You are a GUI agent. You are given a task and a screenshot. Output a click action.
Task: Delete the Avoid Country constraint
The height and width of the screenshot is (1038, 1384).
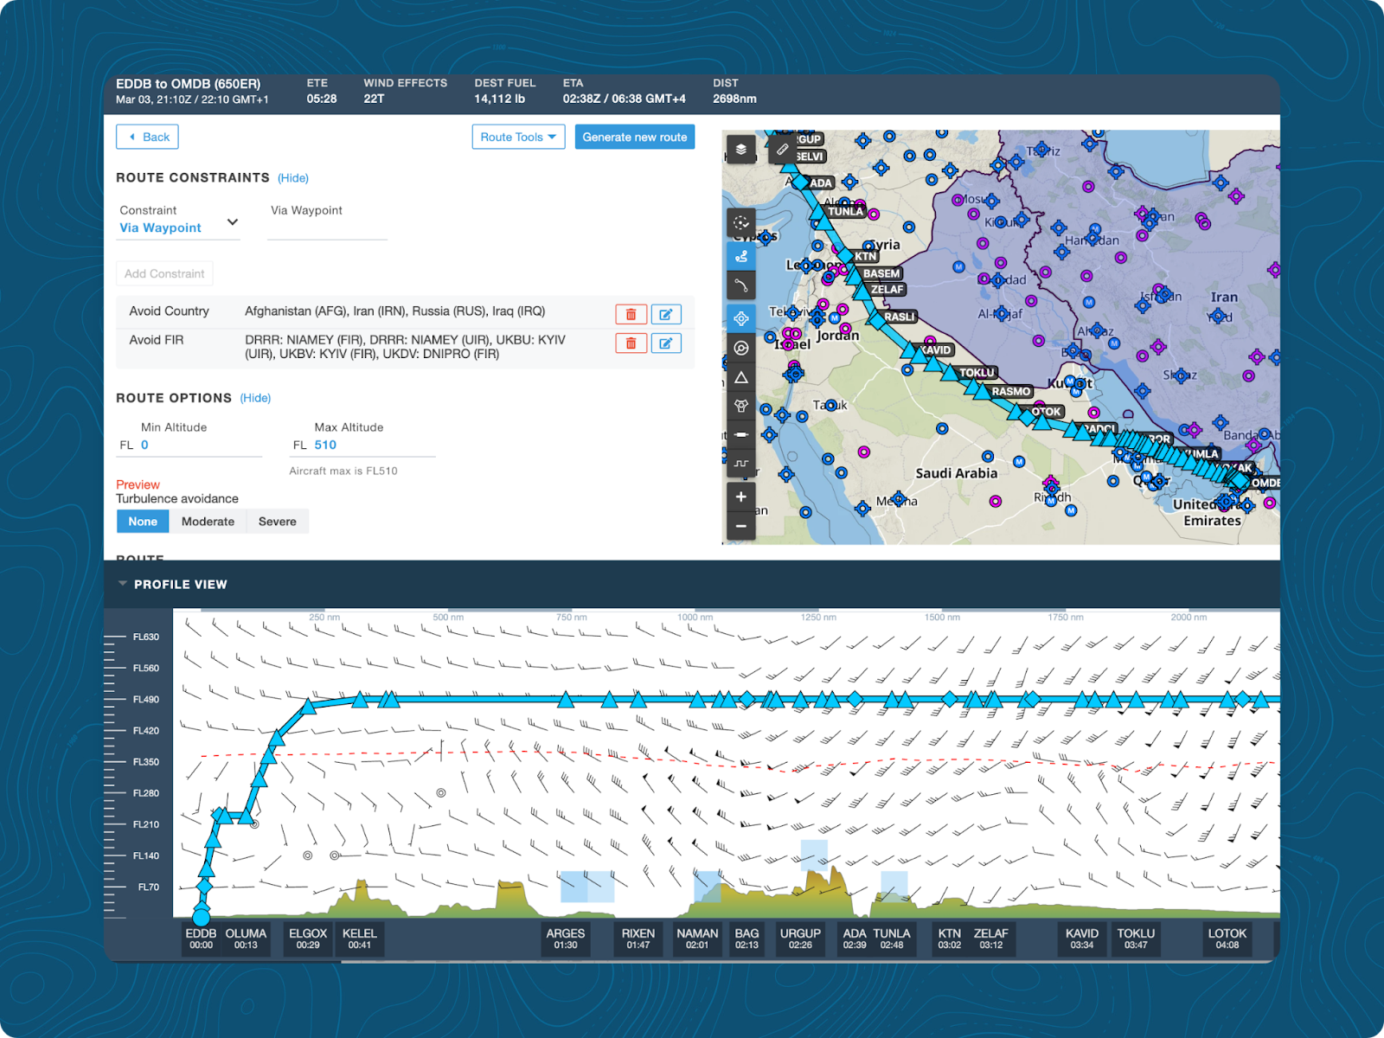click(x=631, y=315)
